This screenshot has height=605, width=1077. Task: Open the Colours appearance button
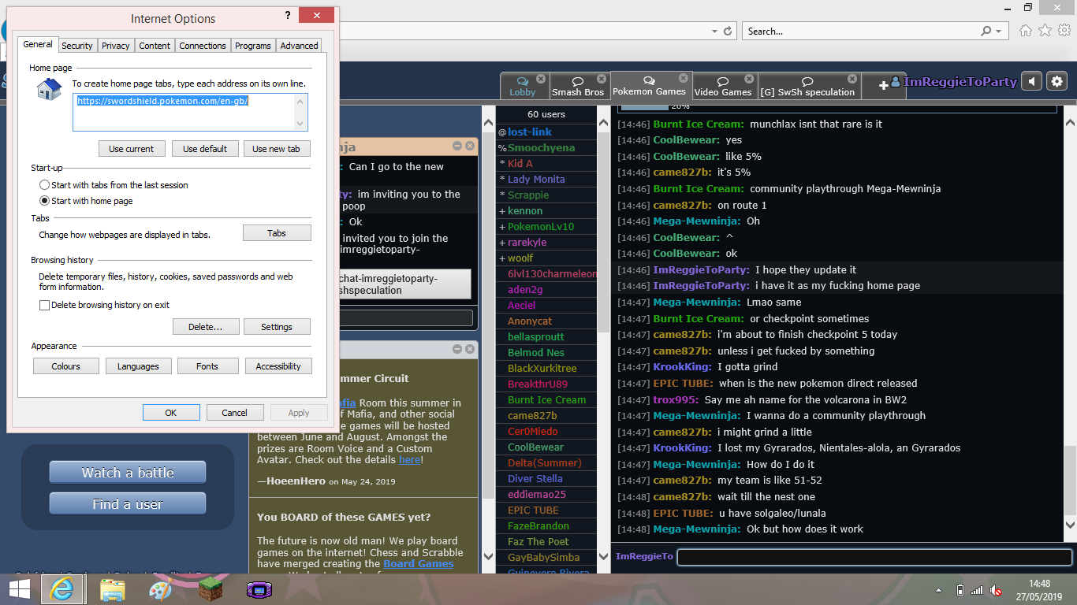(66, 366)
